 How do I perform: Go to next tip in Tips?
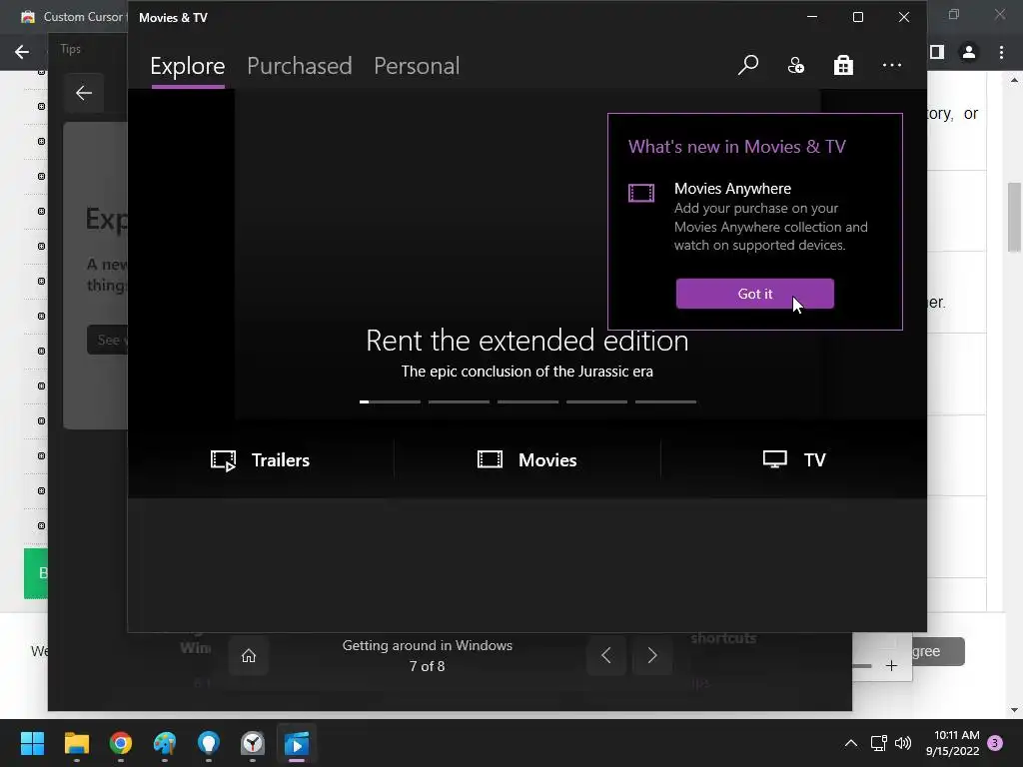pos(651,655)
